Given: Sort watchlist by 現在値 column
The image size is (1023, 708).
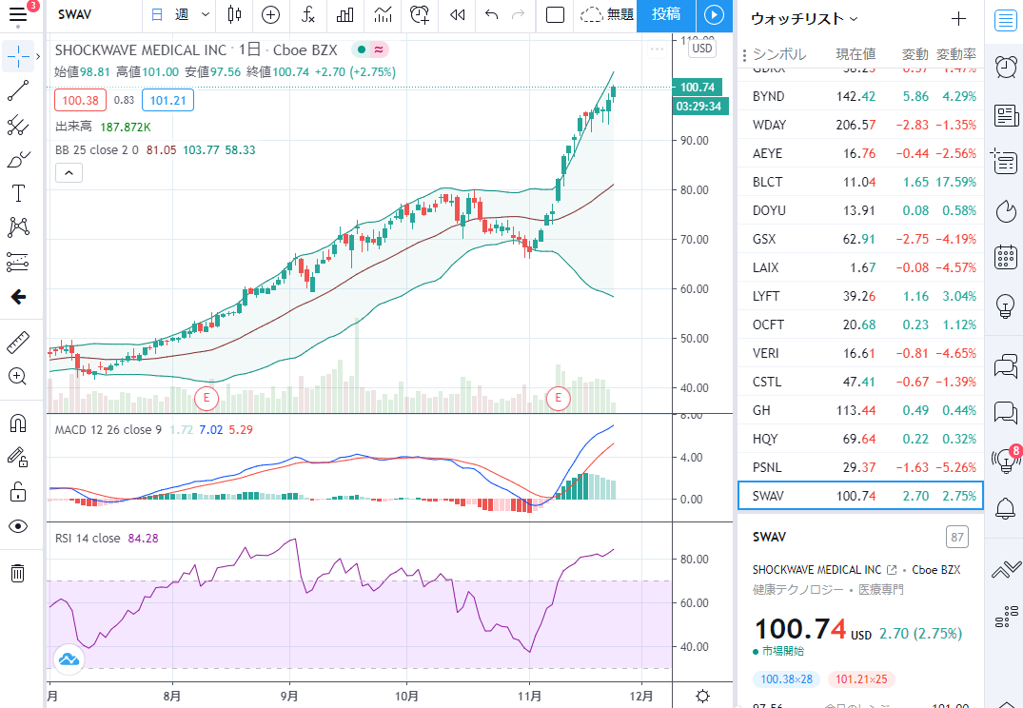Looking at the screenshot, I should [856, 54].
